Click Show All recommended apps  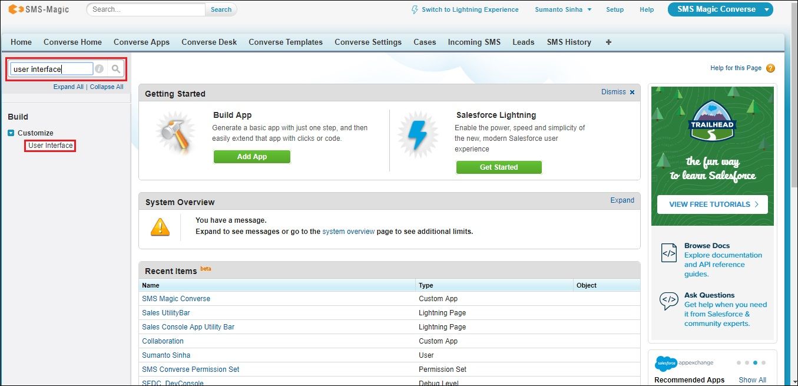click(753, 380)
